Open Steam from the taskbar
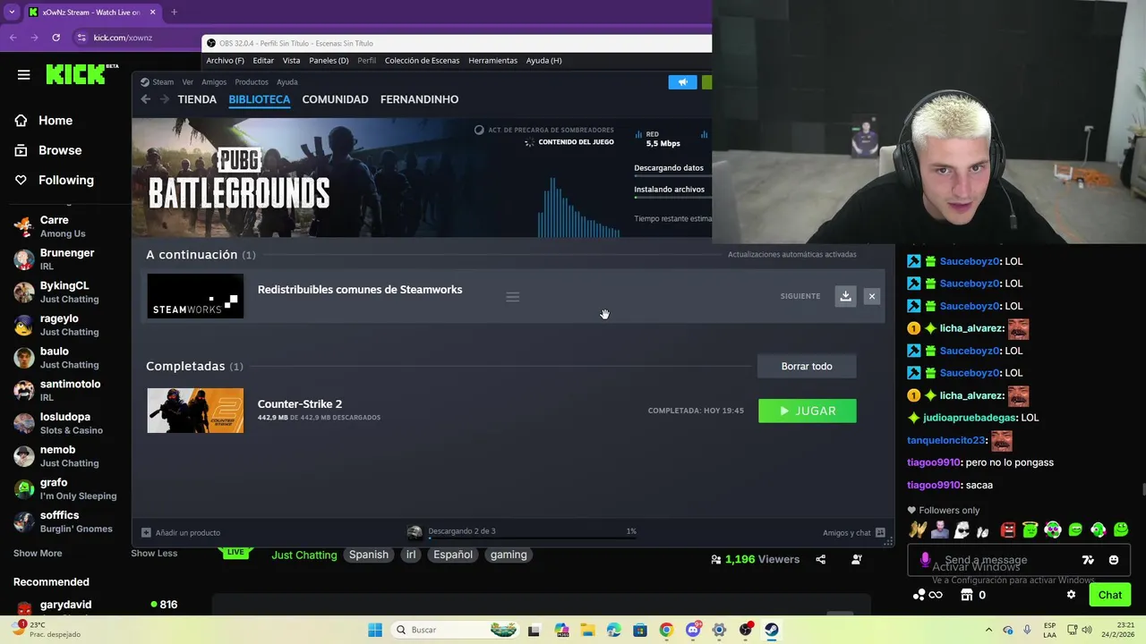The image size is (1146, 644). point(772,630)
